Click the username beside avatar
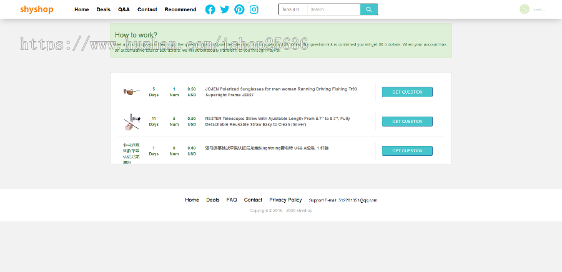This screenshot has width=562, height=272. point(539,9)
